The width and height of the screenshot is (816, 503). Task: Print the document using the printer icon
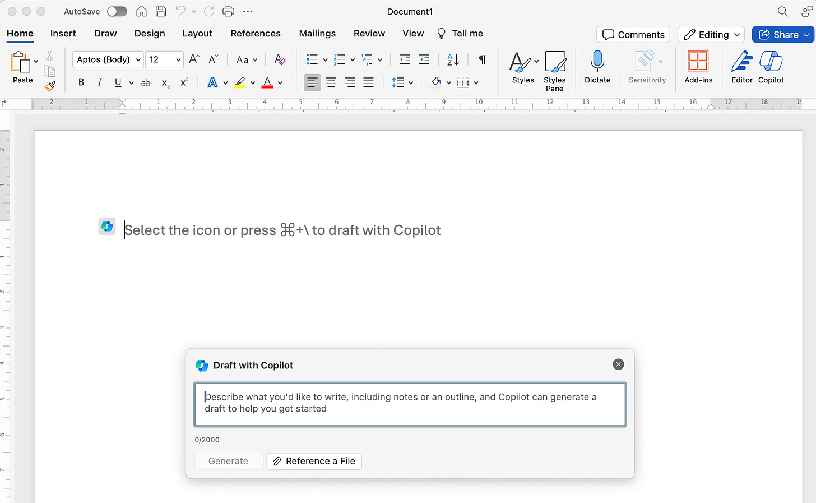228,11
